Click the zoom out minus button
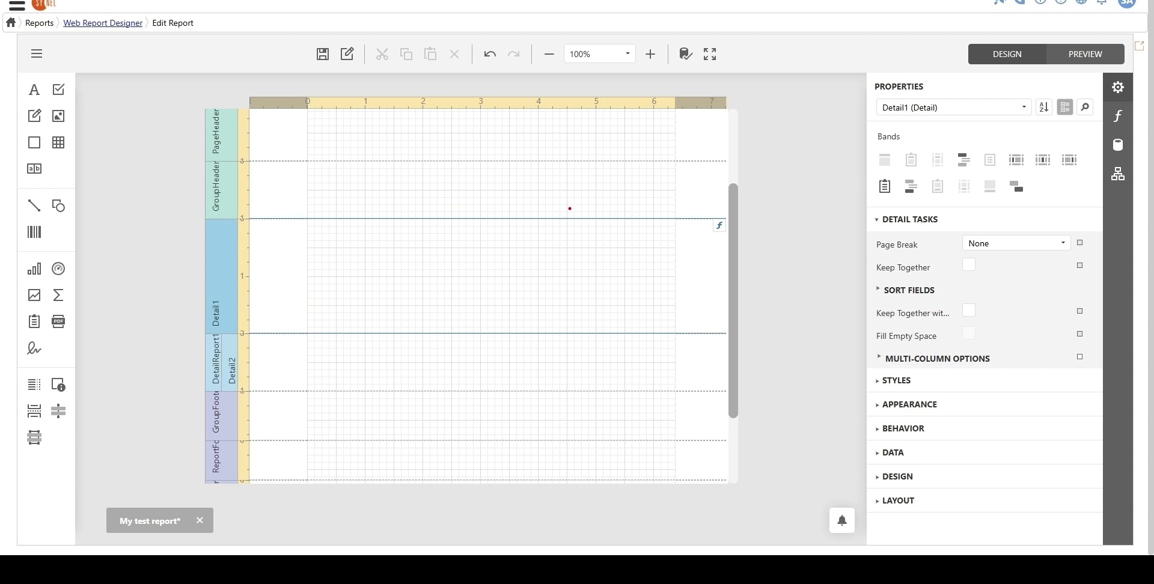Screen dimensions: 1154x584 (x=549, y=54)
